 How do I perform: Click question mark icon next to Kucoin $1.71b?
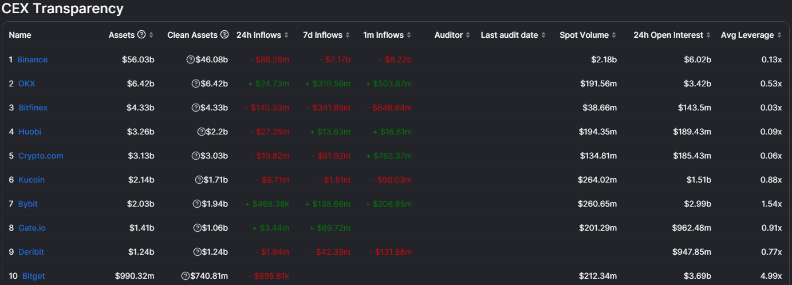click(x=199, y=180)
